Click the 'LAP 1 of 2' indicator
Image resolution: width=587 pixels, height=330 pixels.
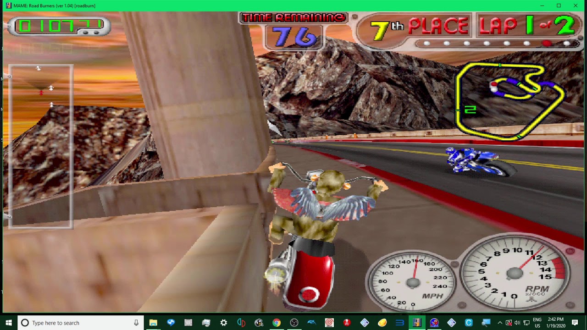(x=527, y=26)
